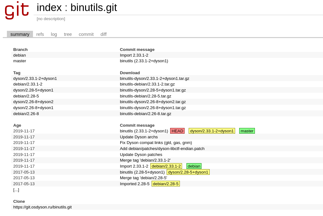Click the red HEAD badge

click(x=177, y=131)
